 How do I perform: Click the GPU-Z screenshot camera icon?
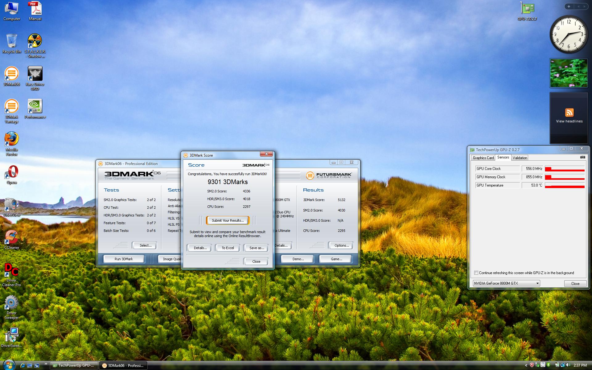pos(582,157)
